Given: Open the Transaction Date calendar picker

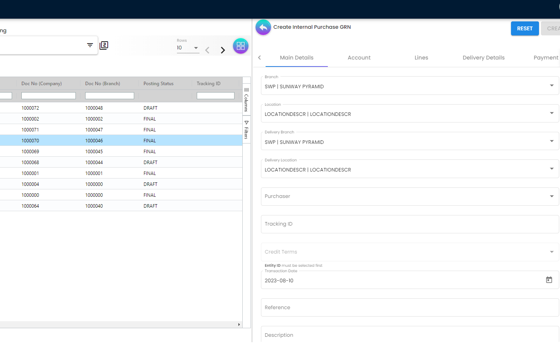Looking at the screenshot, I should pos(549,280).
